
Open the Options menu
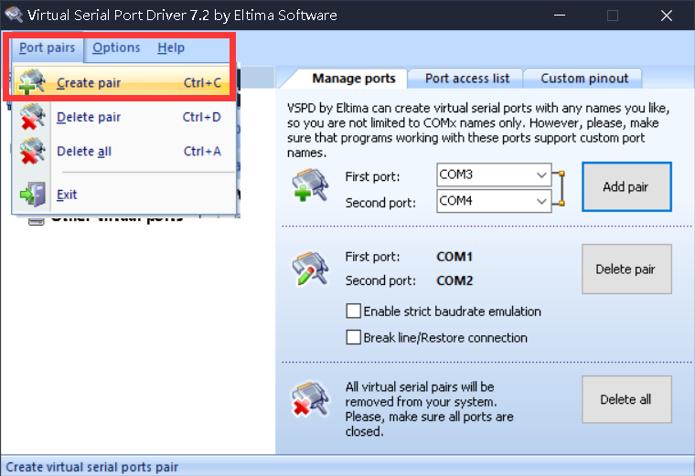(116, 48)
